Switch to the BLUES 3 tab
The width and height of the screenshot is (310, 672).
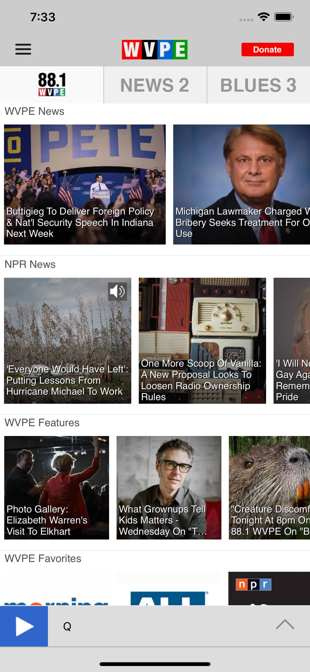(x=259, y=85)
